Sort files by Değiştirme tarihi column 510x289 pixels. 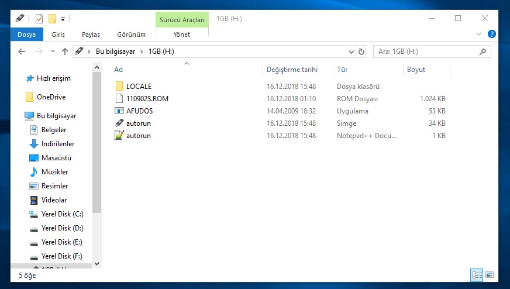[x=292, y=70]
